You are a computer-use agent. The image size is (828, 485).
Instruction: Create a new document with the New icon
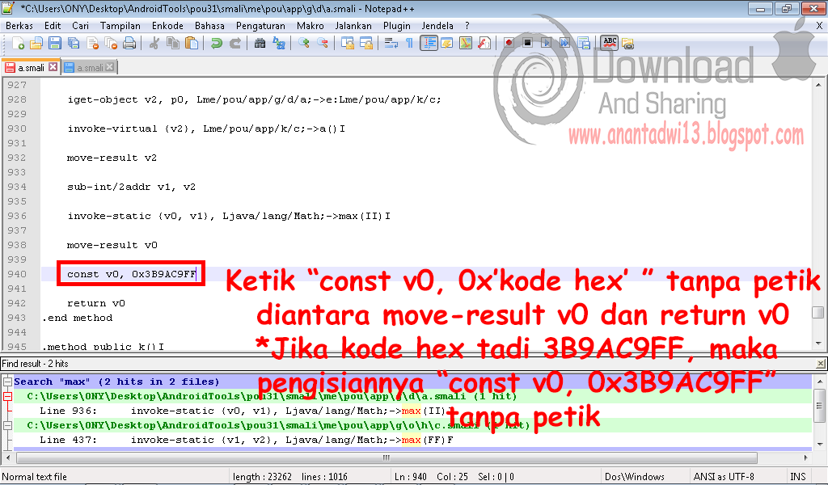click(x=18, y=44)
